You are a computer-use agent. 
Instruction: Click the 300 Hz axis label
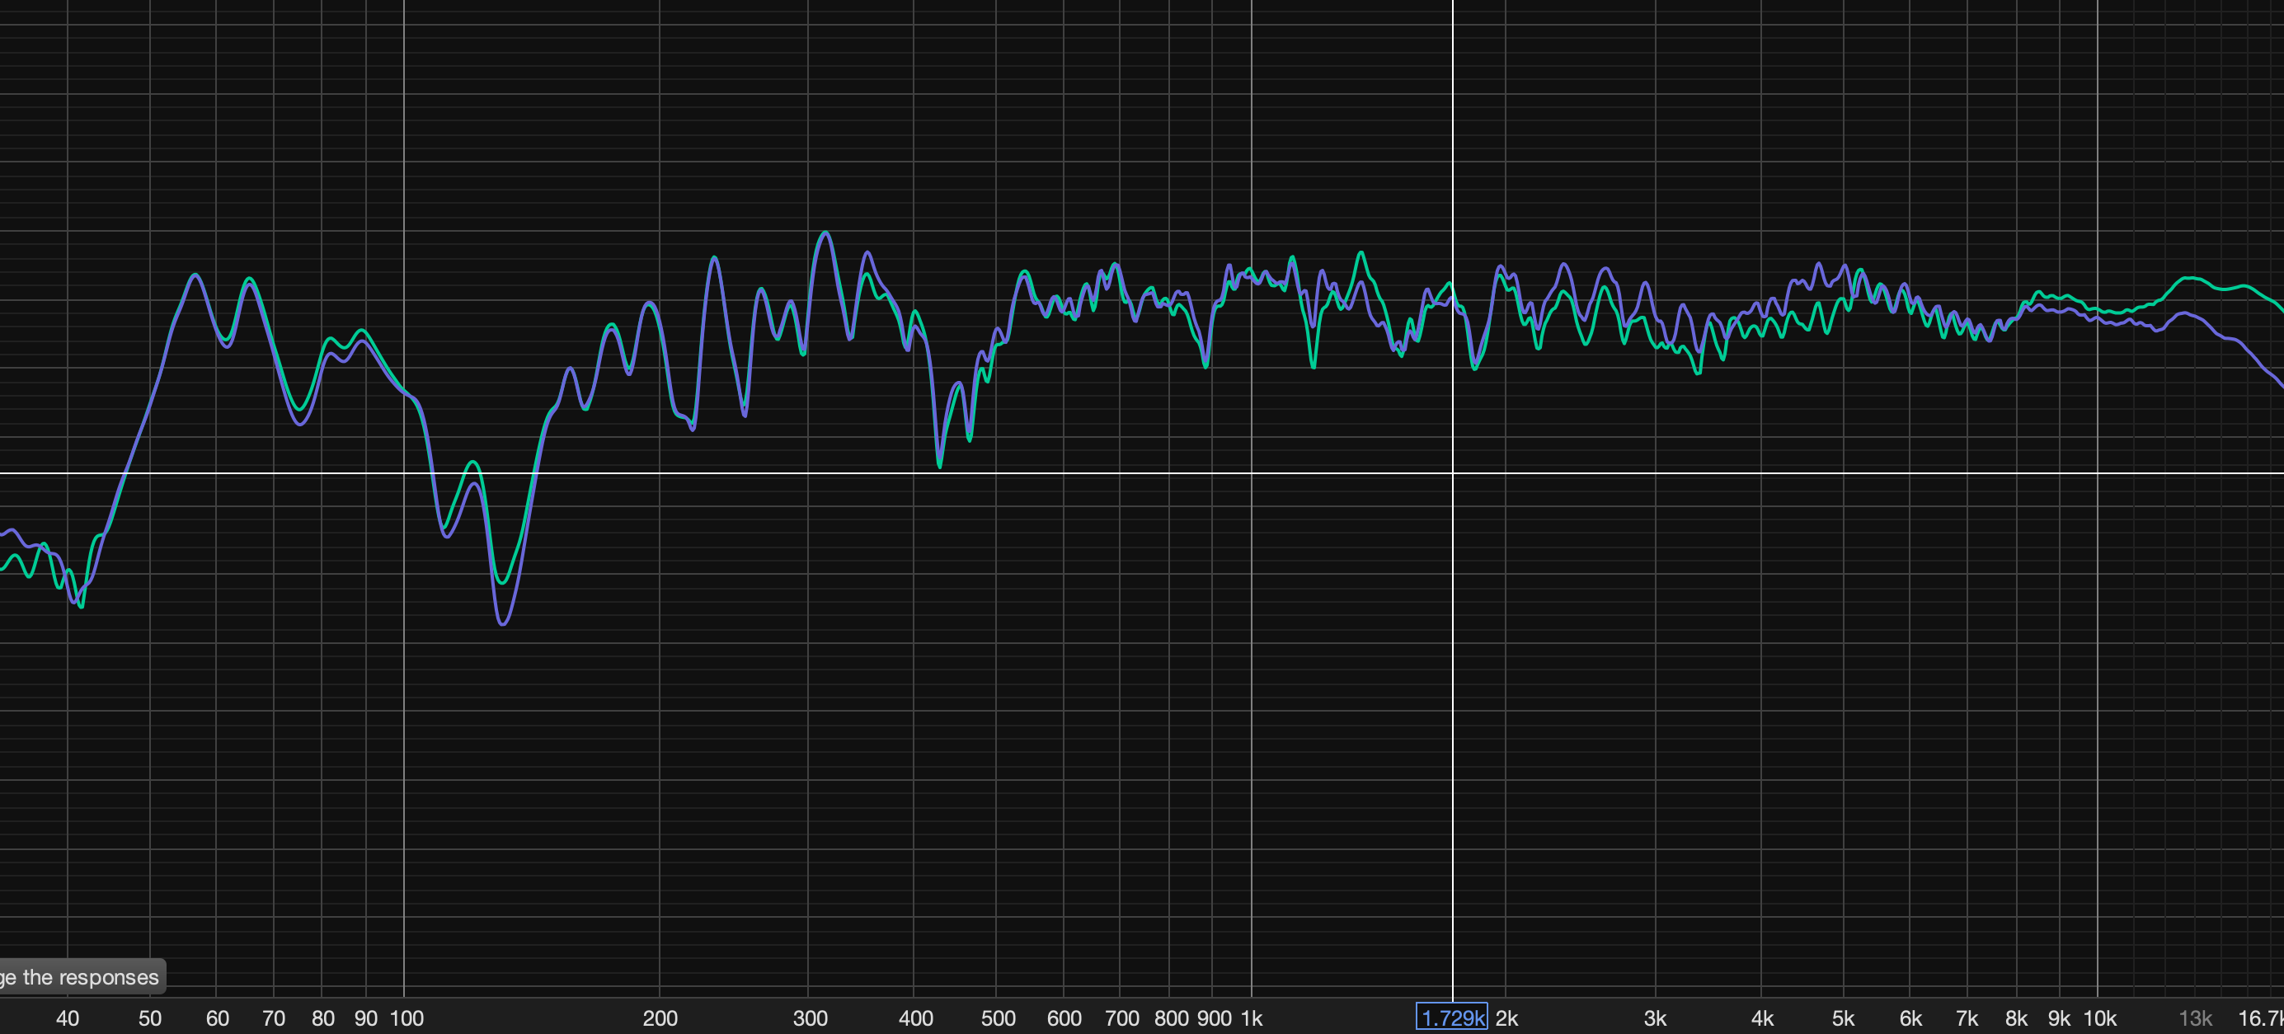[x=810, y=1018]
